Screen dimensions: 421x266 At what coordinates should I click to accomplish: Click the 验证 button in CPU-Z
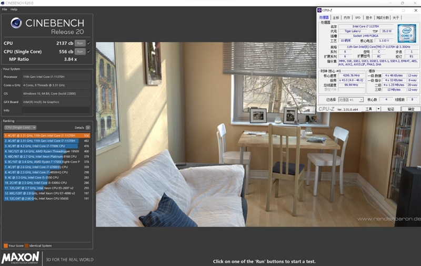pyautogui.click(x=390, y=109)
